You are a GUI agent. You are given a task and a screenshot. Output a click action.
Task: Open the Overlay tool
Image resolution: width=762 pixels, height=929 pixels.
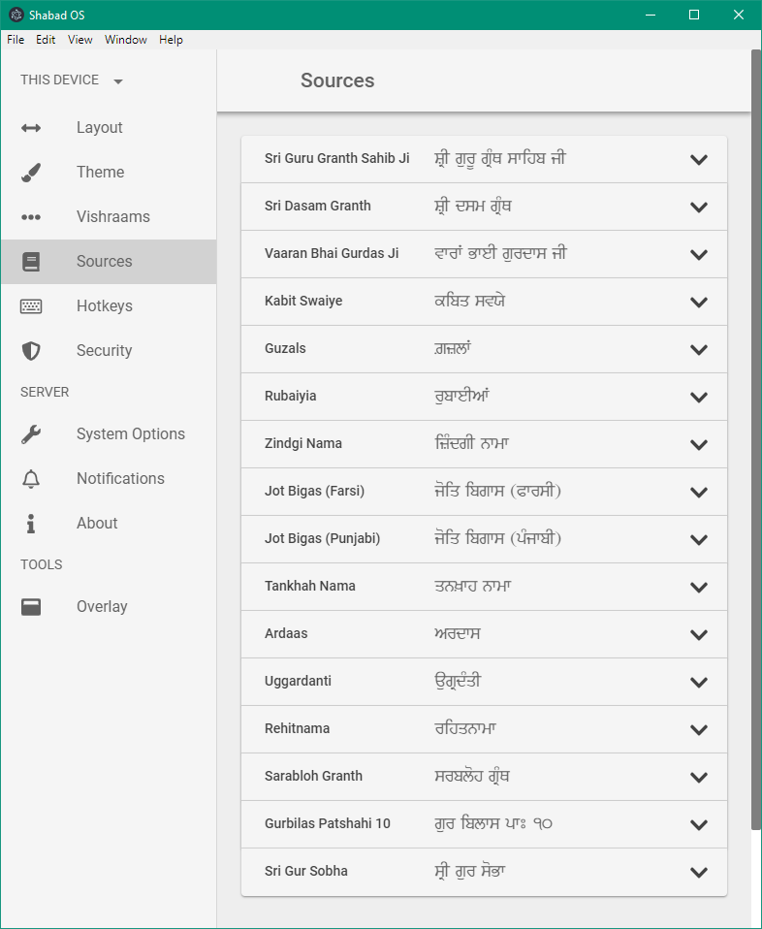(x=109, y=607)
